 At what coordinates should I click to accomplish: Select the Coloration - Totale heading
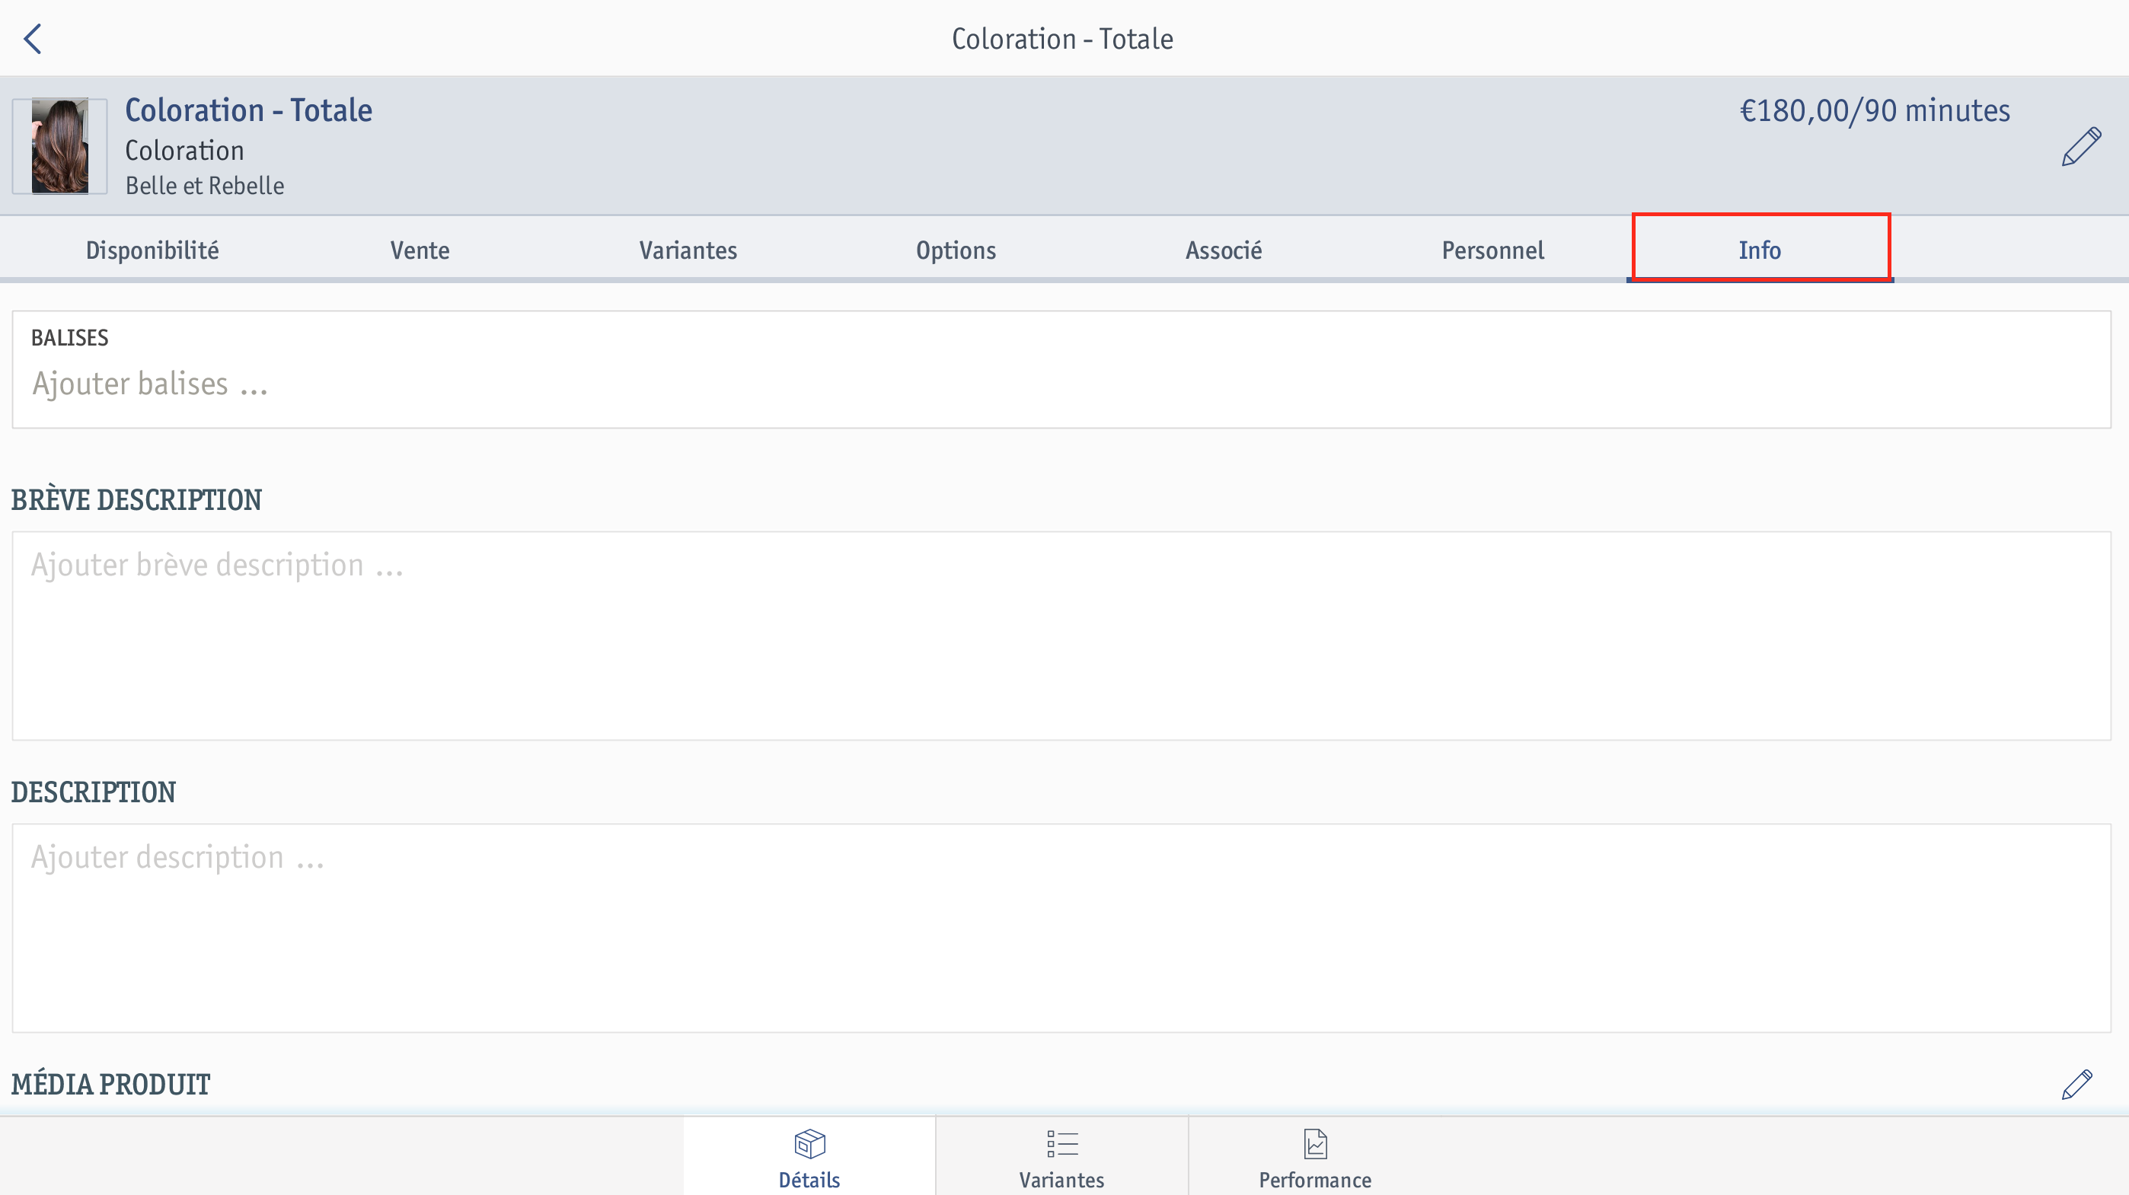tap(248, 110)
